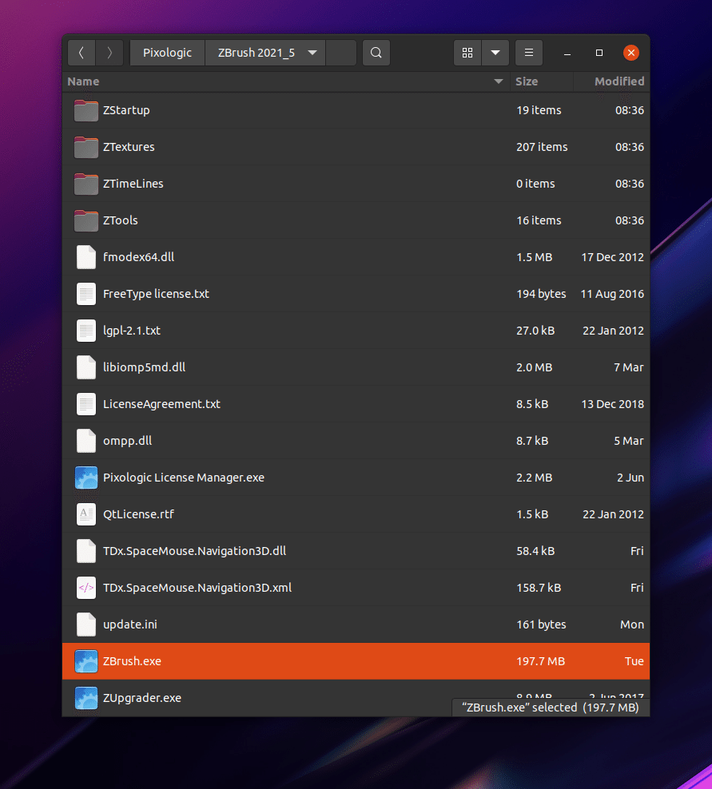Click the 11 Aug 2016 modified date
The width and height of the screenshot is (712, 789).
pyautogui.click(x=612, y=294)
